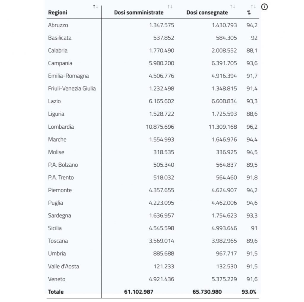Click sort arrows above Dosi consegnate
Viewport: 304px width, 302px height.
233,7
